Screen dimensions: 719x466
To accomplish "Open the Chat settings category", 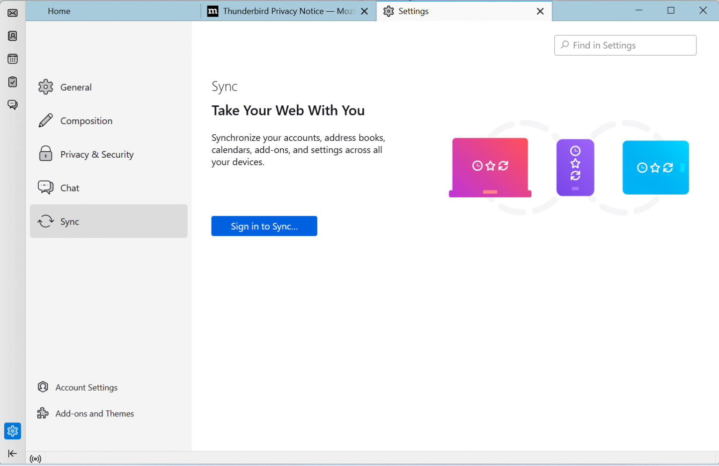I will [x=70, y=188].
